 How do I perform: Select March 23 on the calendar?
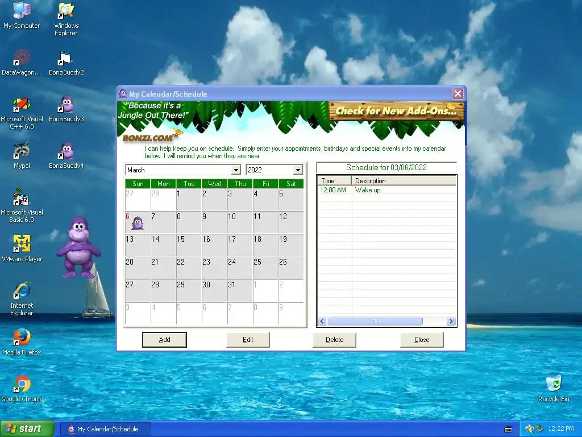pyautogui.click(x=214, y=267)
